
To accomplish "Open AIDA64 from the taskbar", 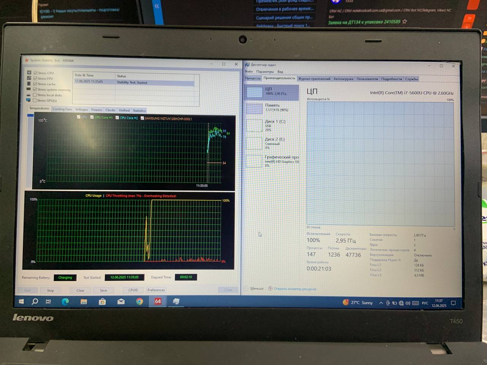I will coord(158,301).
